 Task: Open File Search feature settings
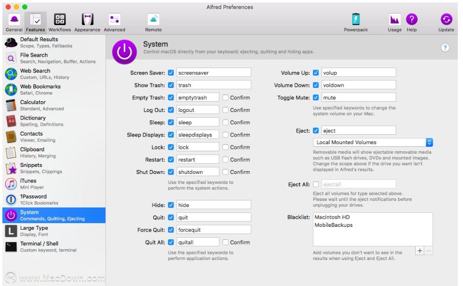(x=54, y=58)
